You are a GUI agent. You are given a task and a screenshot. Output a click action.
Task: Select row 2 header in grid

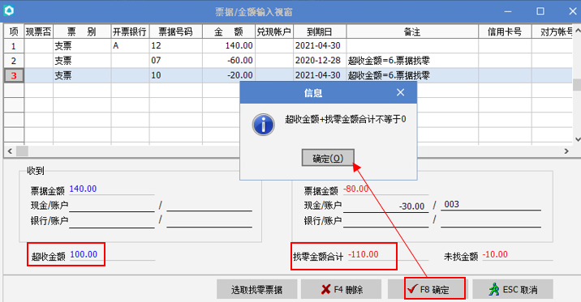14,61
